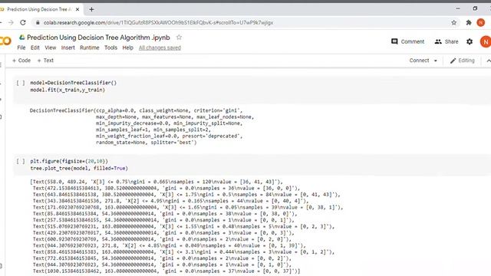The height and width of the screenshot is (276, 491).
Task: Open the File menu
Action: pyautogui.click(x=21, y=48)
